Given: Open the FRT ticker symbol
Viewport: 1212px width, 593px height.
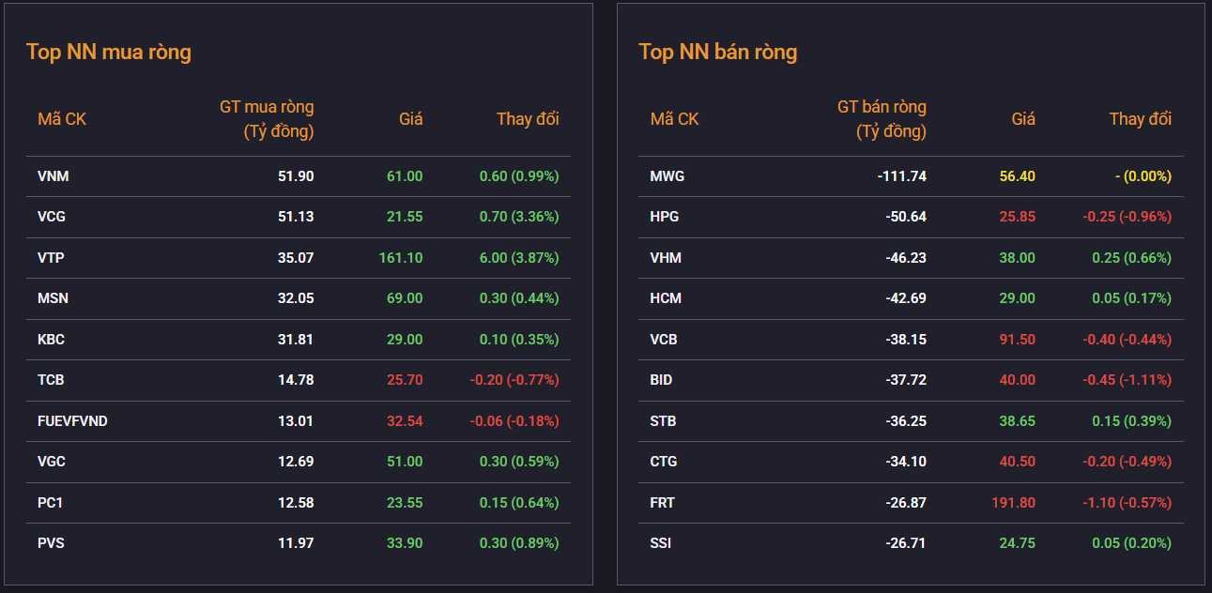Looking at the screenshot, I should click(x=663, y=503).
